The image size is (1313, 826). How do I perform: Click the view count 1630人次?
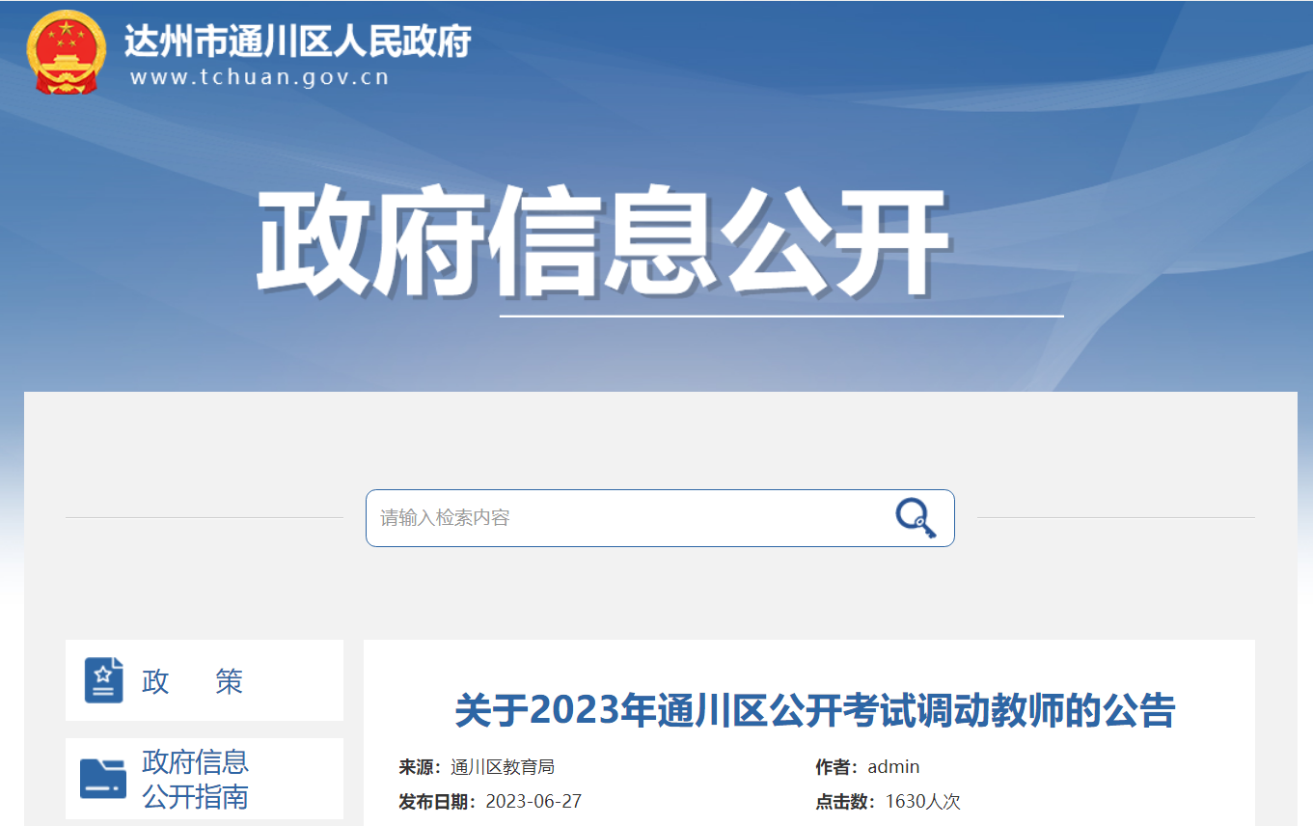coord(923,802)
